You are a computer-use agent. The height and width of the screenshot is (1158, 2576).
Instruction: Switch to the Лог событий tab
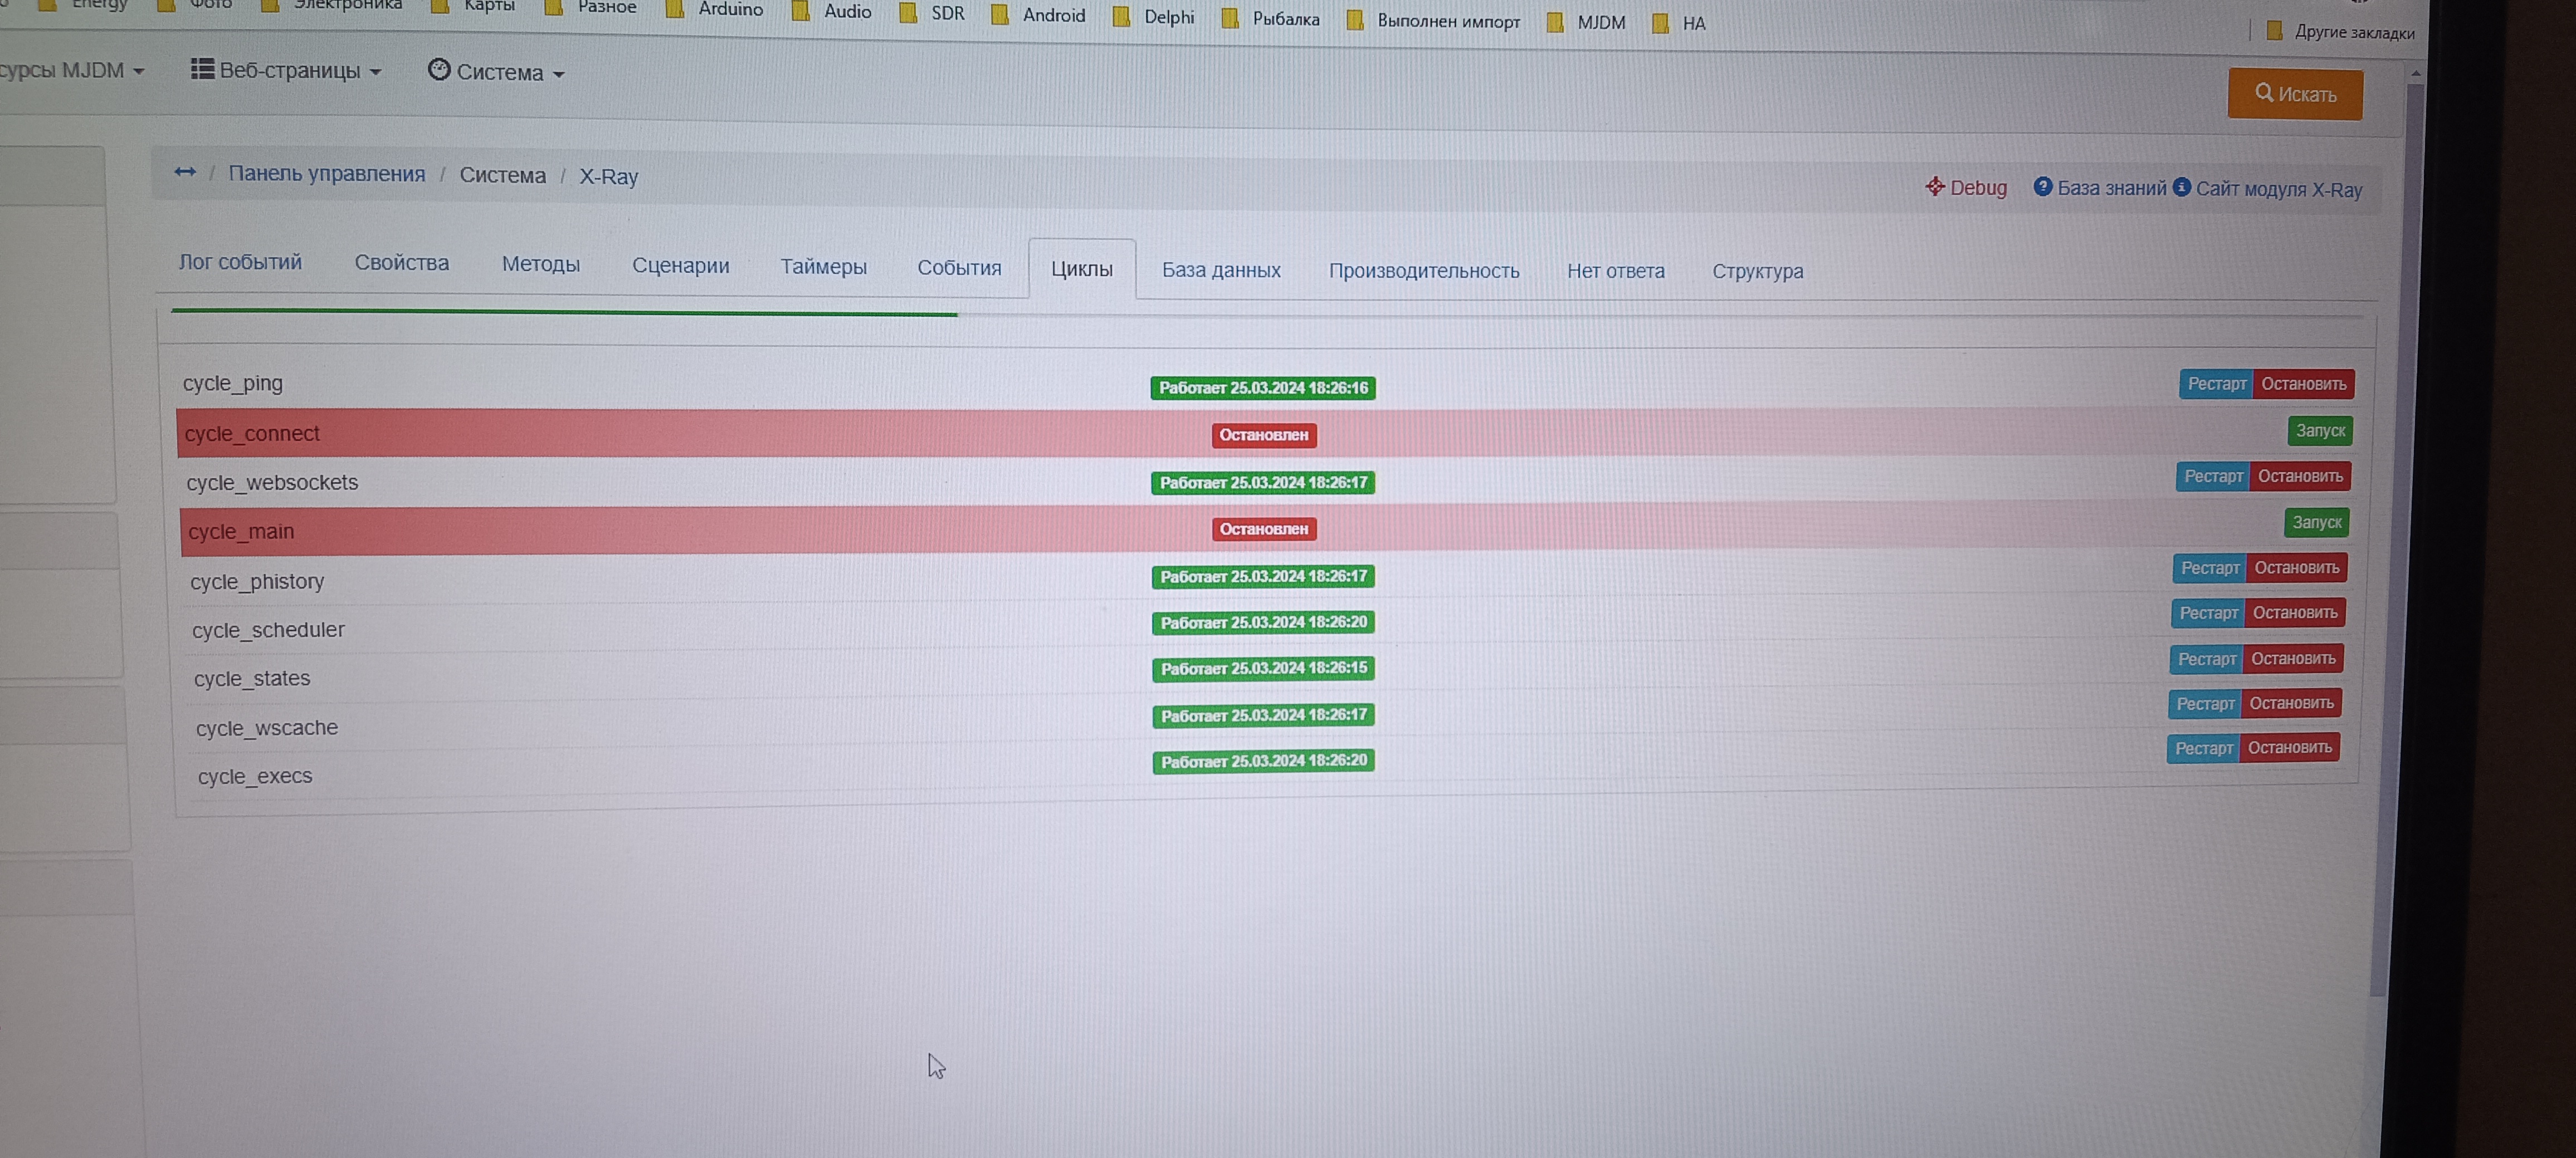tap(240, 262)
